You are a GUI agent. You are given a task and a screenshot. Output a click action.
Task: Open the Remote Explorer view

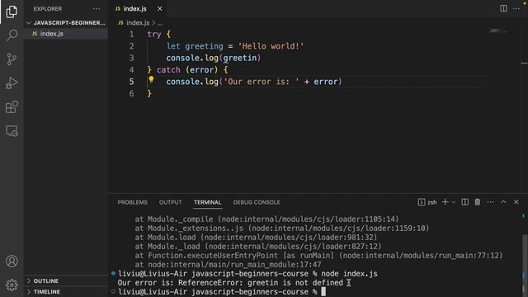[x=12, y=131]
